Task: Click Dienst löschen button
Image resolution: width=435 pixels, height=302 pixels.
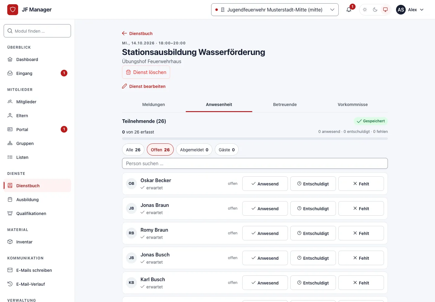Action: tap(146, 72)
